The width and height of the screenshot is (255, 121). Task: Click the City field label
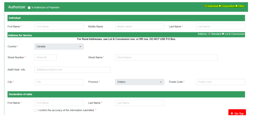(x=10, y=82)
